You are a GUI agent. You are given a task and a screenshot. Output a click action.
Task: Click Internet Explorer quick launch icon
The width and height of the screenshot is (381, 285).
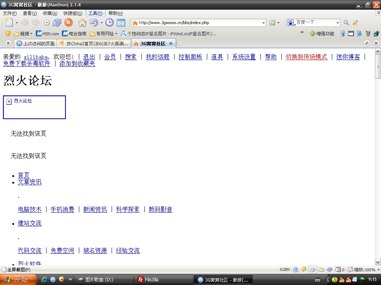point(44,279)
